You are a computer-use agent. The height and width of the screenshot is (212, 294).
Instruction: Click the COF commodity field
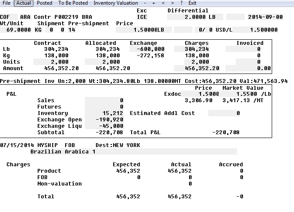9,17
